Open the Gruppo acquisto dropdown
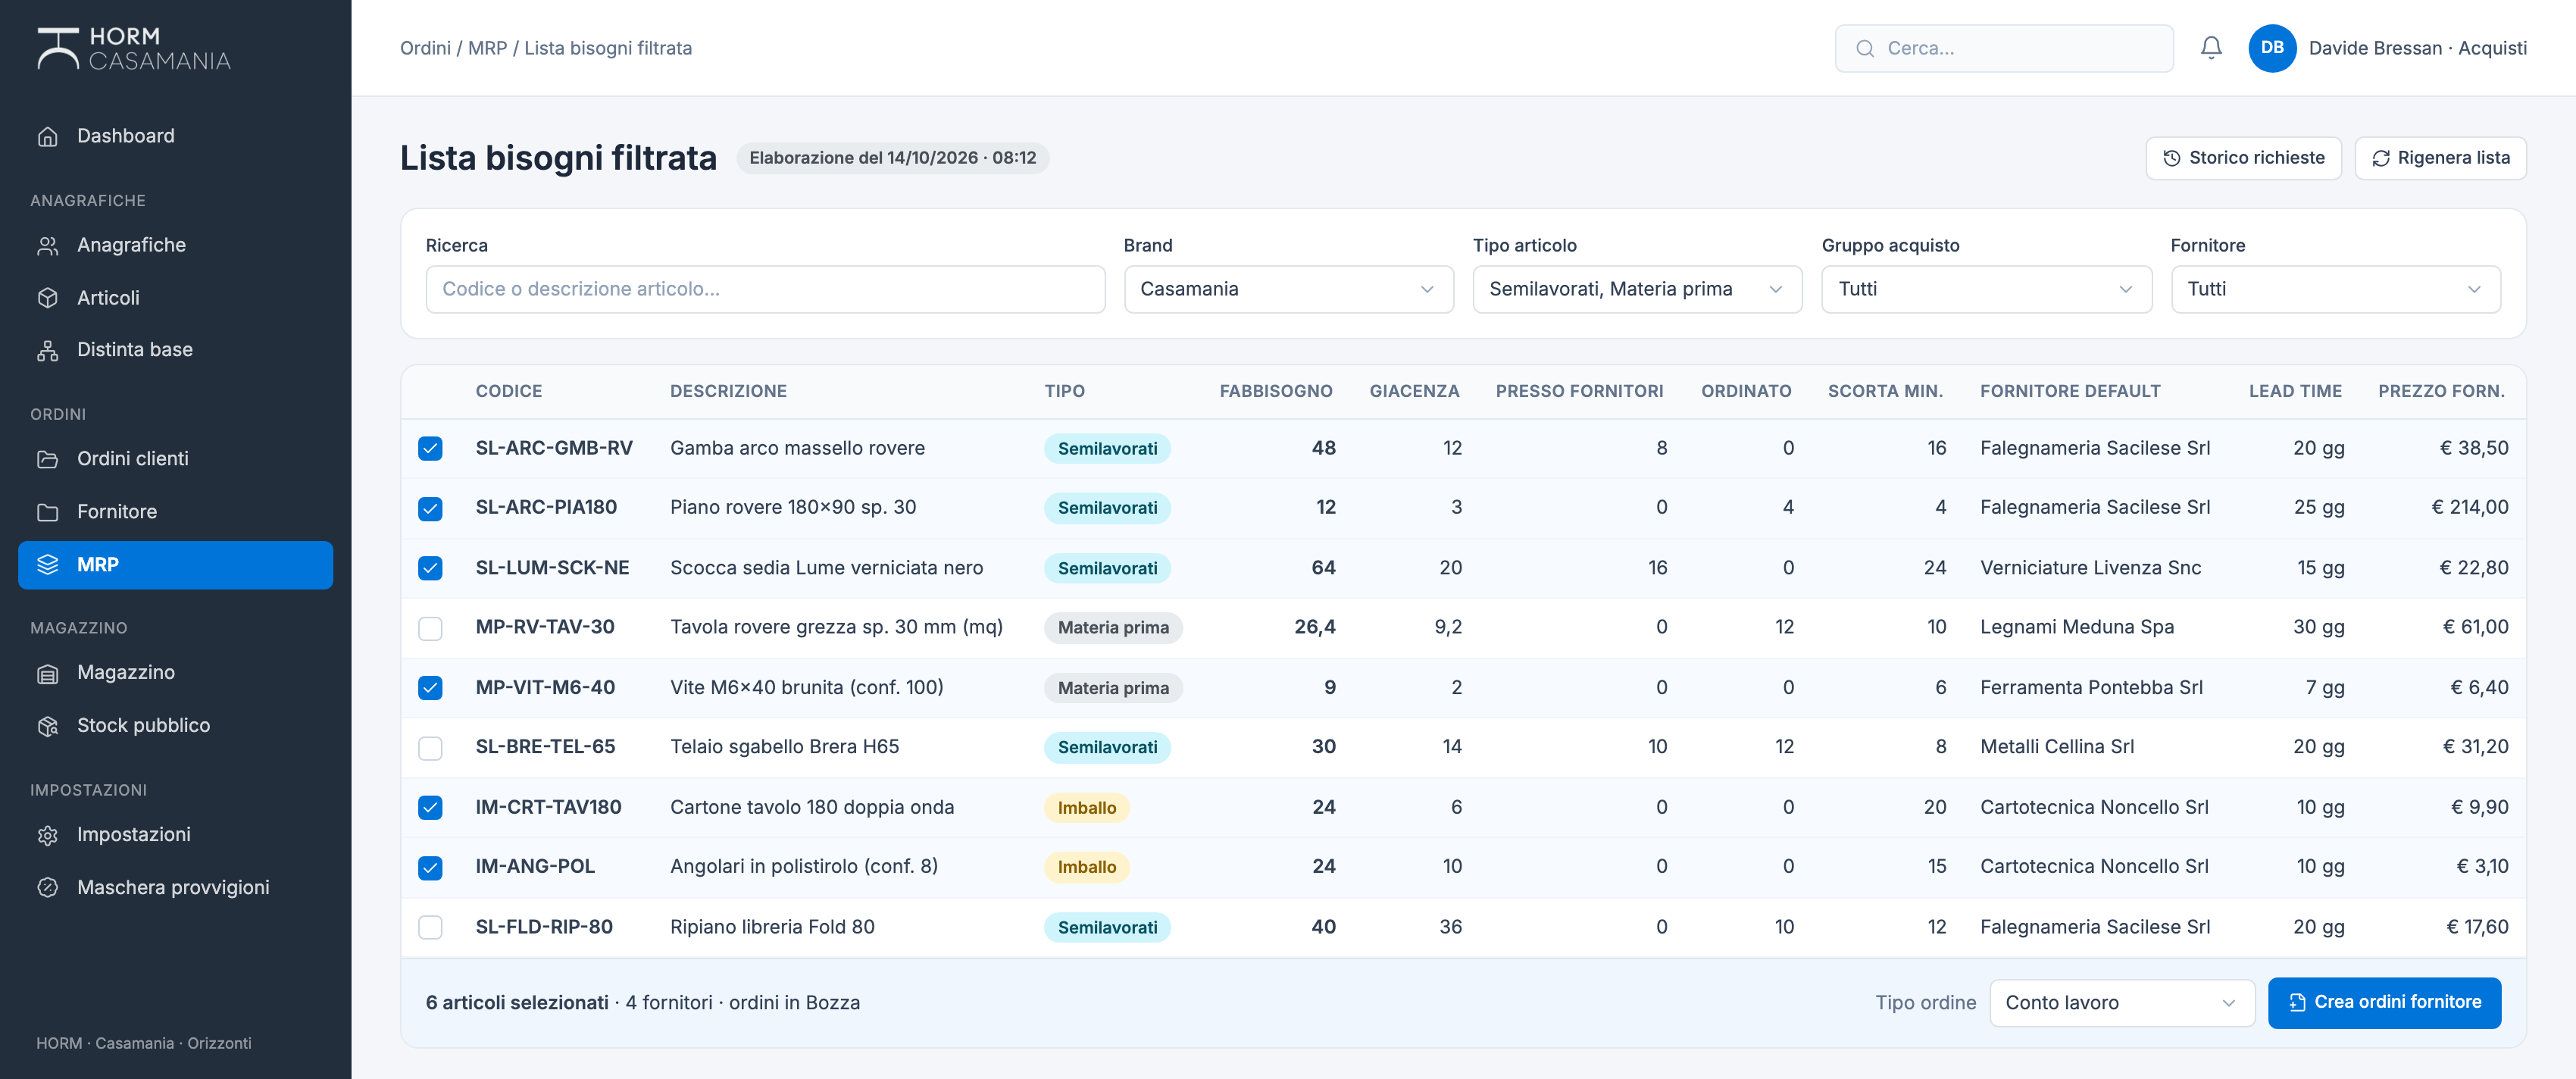 coord(1986,289)
